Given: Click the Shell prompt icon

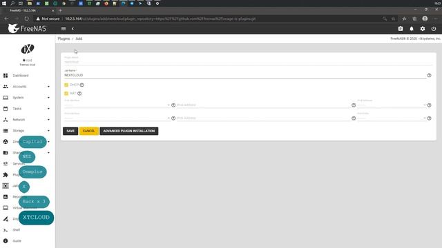Looking at the screenshot, I should click(x=6, y=230).
